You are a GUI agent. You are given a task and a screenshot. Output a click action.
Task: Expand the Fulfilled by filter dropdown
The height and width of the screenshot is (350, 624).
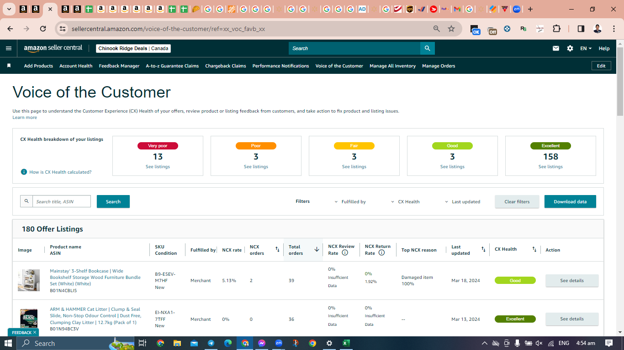350,201
